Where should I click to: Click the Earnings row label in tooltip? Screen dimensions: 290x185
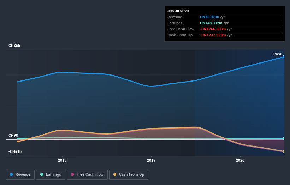[x=175, y=23]
